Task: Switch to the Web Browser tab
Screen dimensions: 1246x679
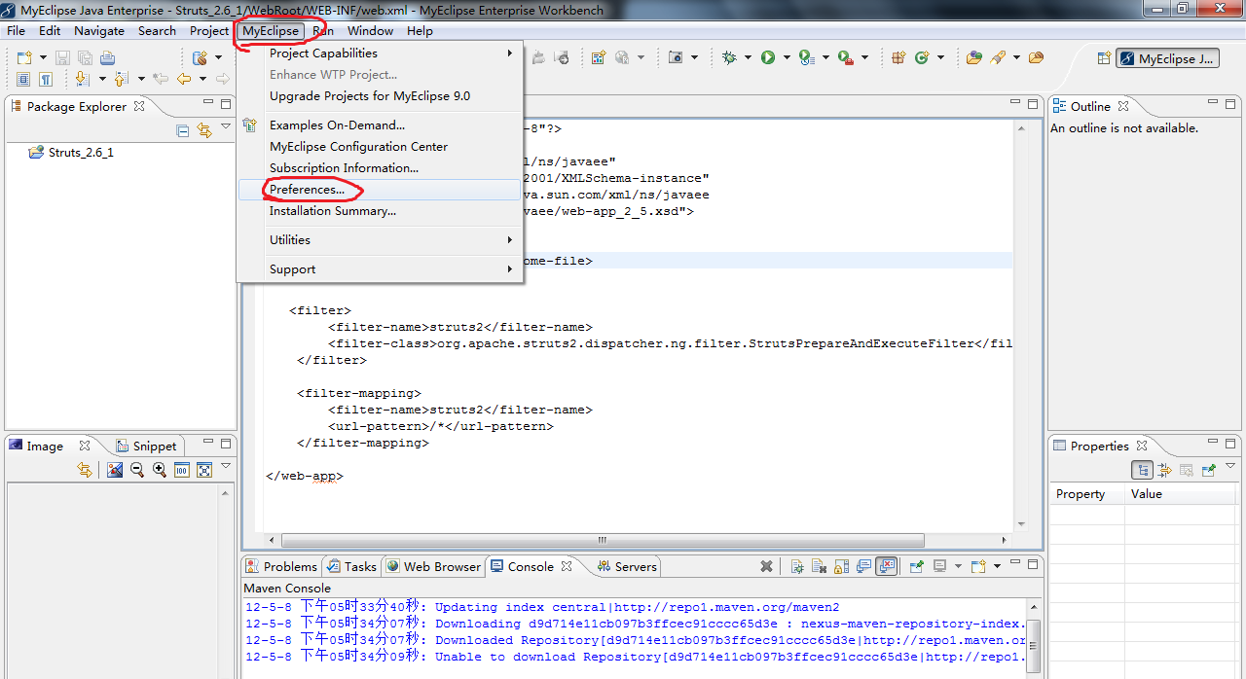Action: pos(433,566)
